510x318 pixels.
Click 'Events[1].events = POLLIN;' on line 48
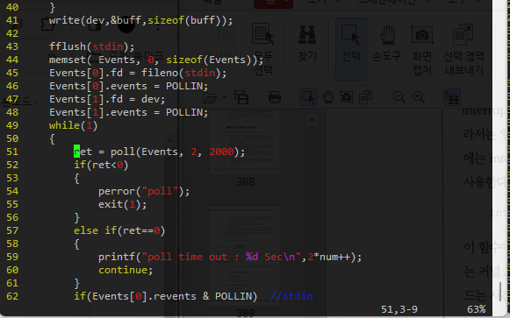tap(128, 112)
